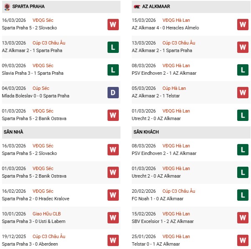This screenshot has width=251, height=249.
Task: Click W badge for Telstar 0-1 AZ Alkmaar
Action: click(243, 241)
